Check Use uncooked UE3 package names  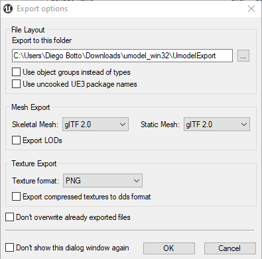(x=16, y=84)
